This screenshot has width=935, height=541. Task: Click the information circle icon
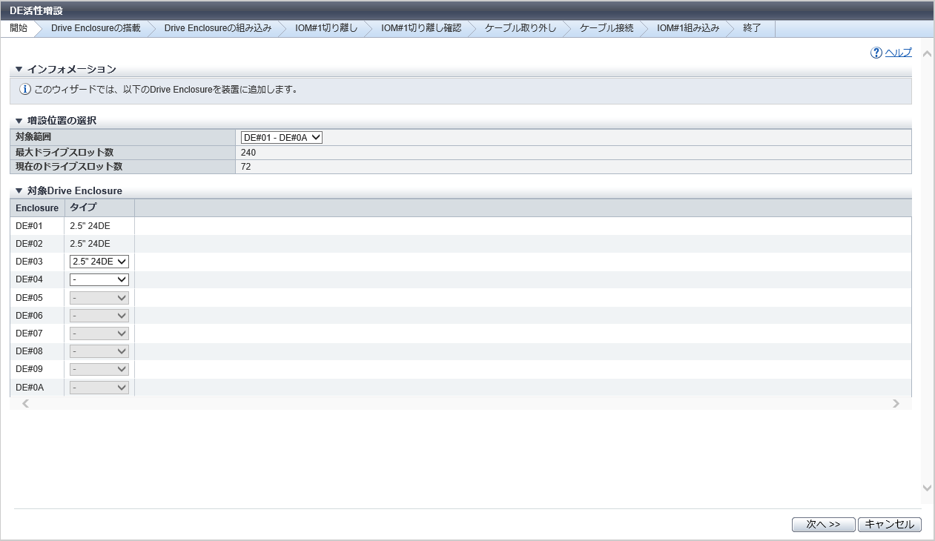pyautogui.click(x=25, y=90)
